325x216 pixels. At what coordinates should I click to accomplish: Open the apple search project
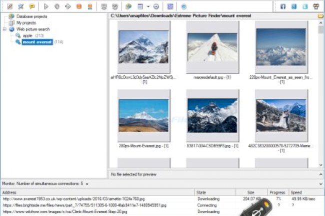click(27, 36)
